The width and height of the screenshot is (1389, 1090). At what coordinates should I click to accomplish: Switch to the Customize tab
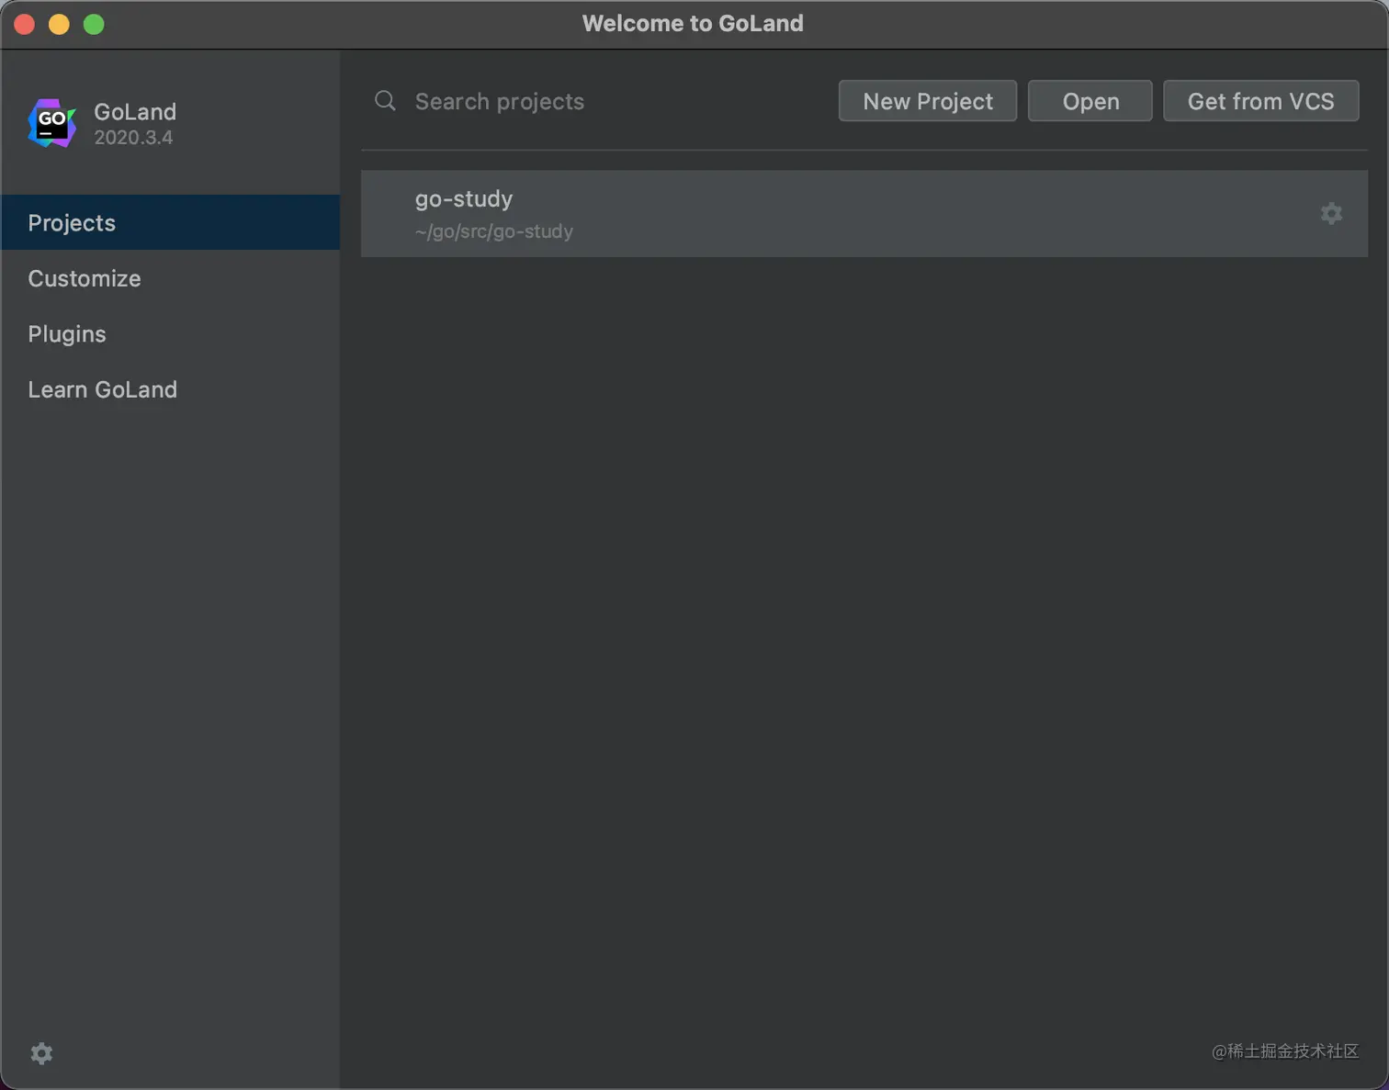[171, 278]
